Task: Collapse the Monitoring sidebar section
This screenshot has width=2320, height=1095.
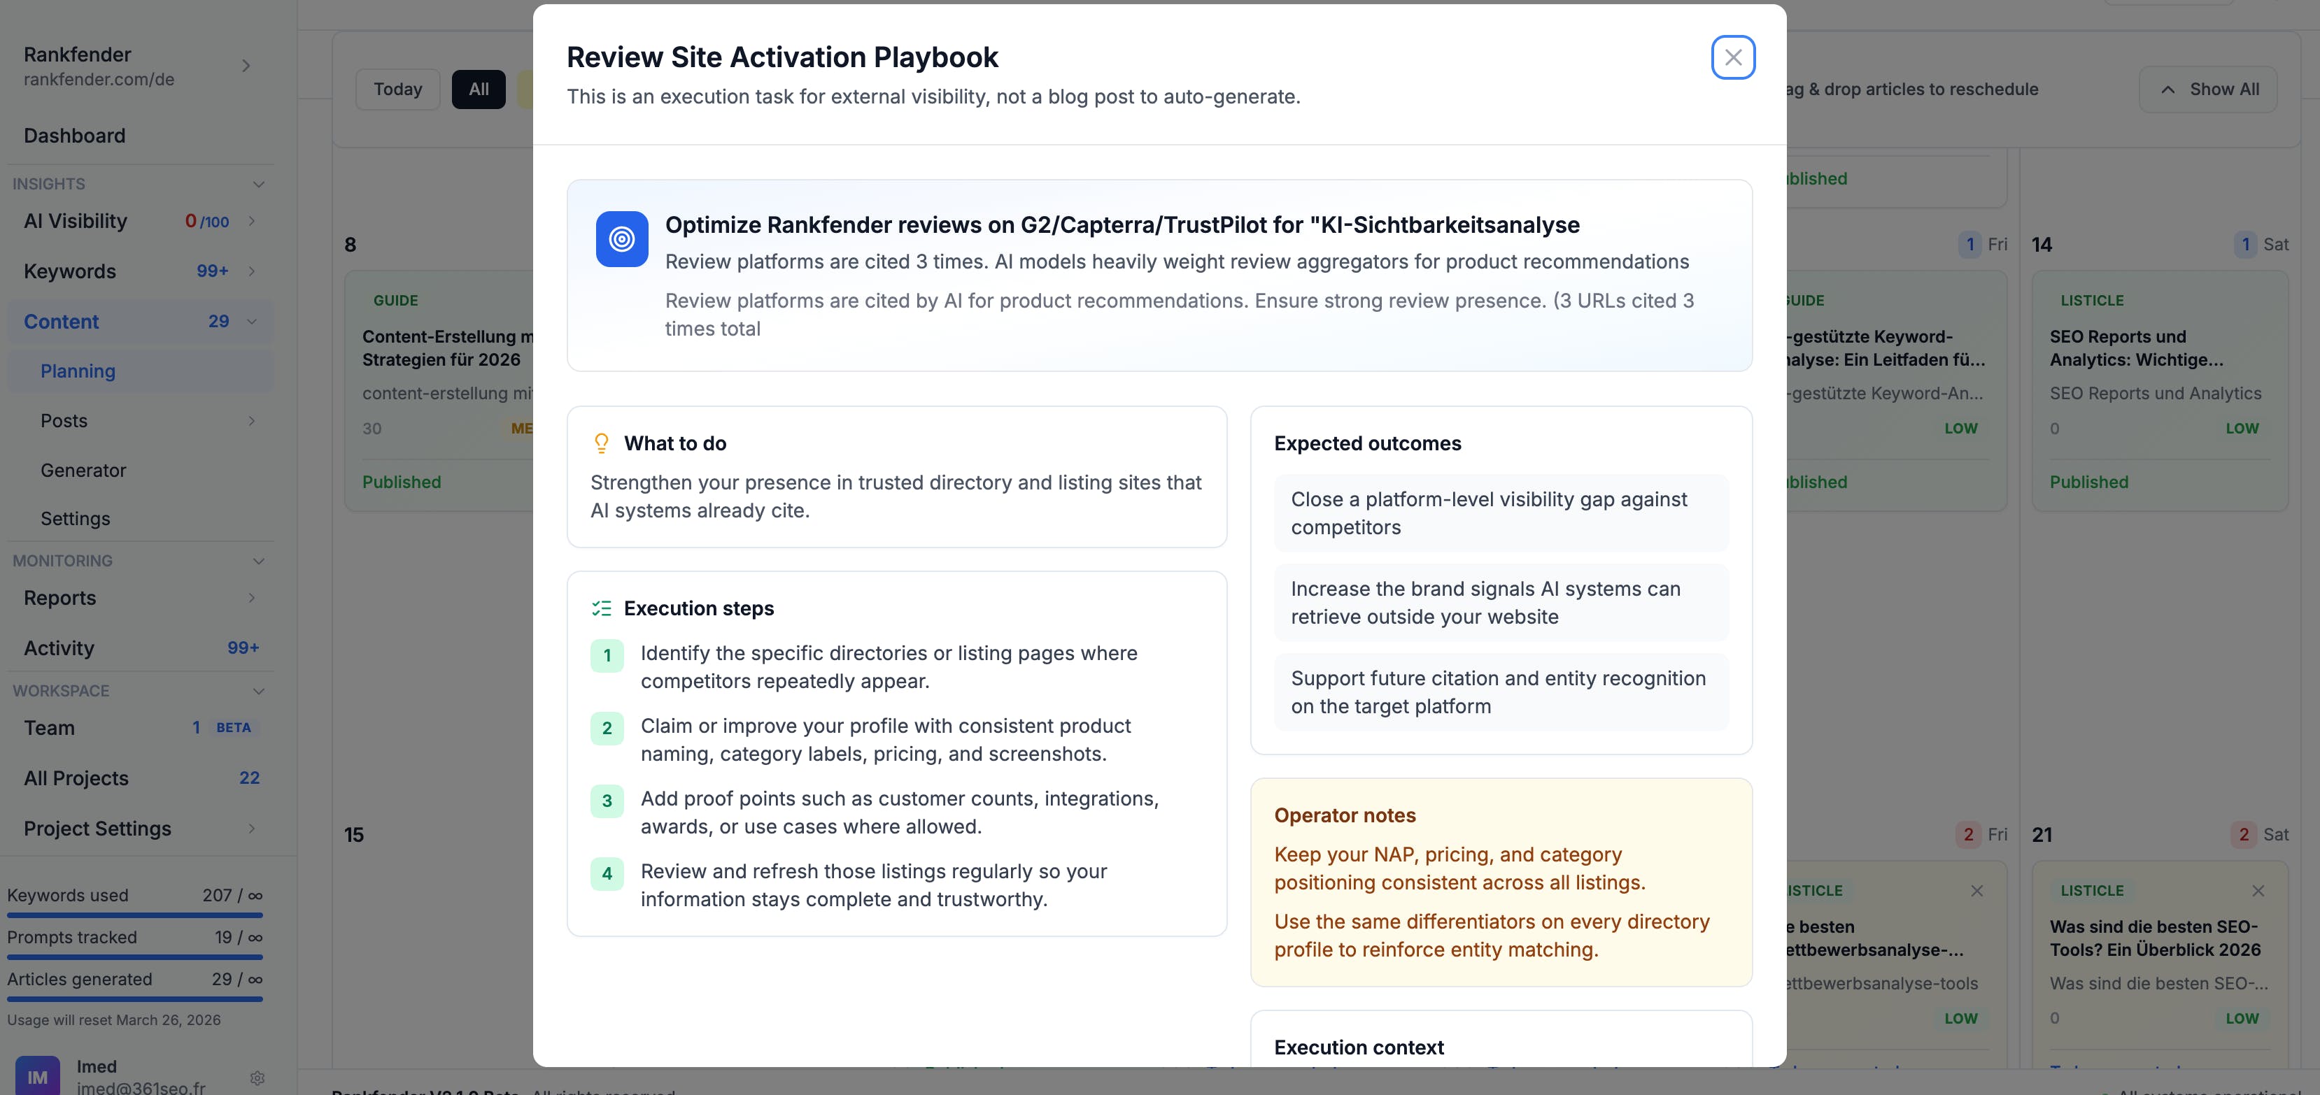Action: [x=258, y=561]
